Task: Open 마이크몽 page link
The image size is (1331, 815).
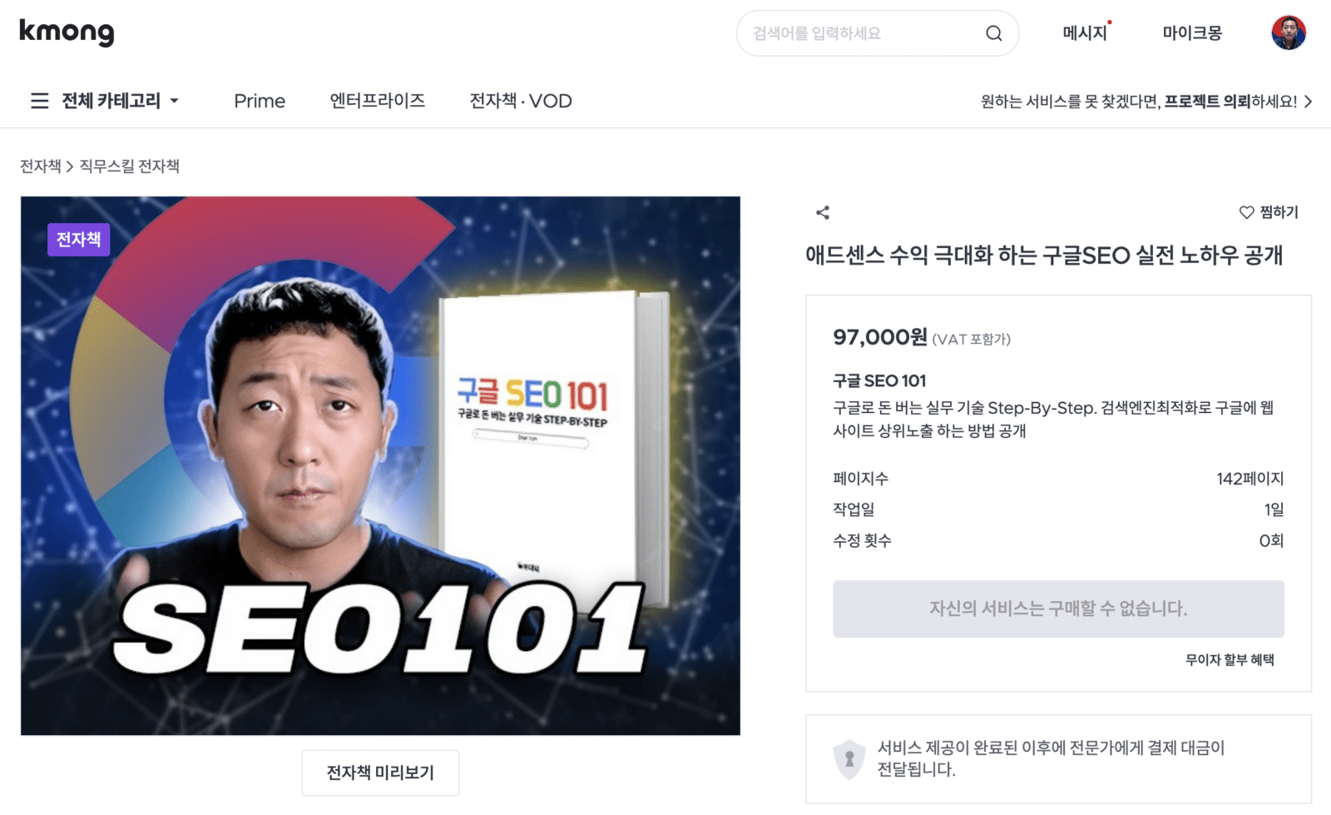Action: [1192, 33]
